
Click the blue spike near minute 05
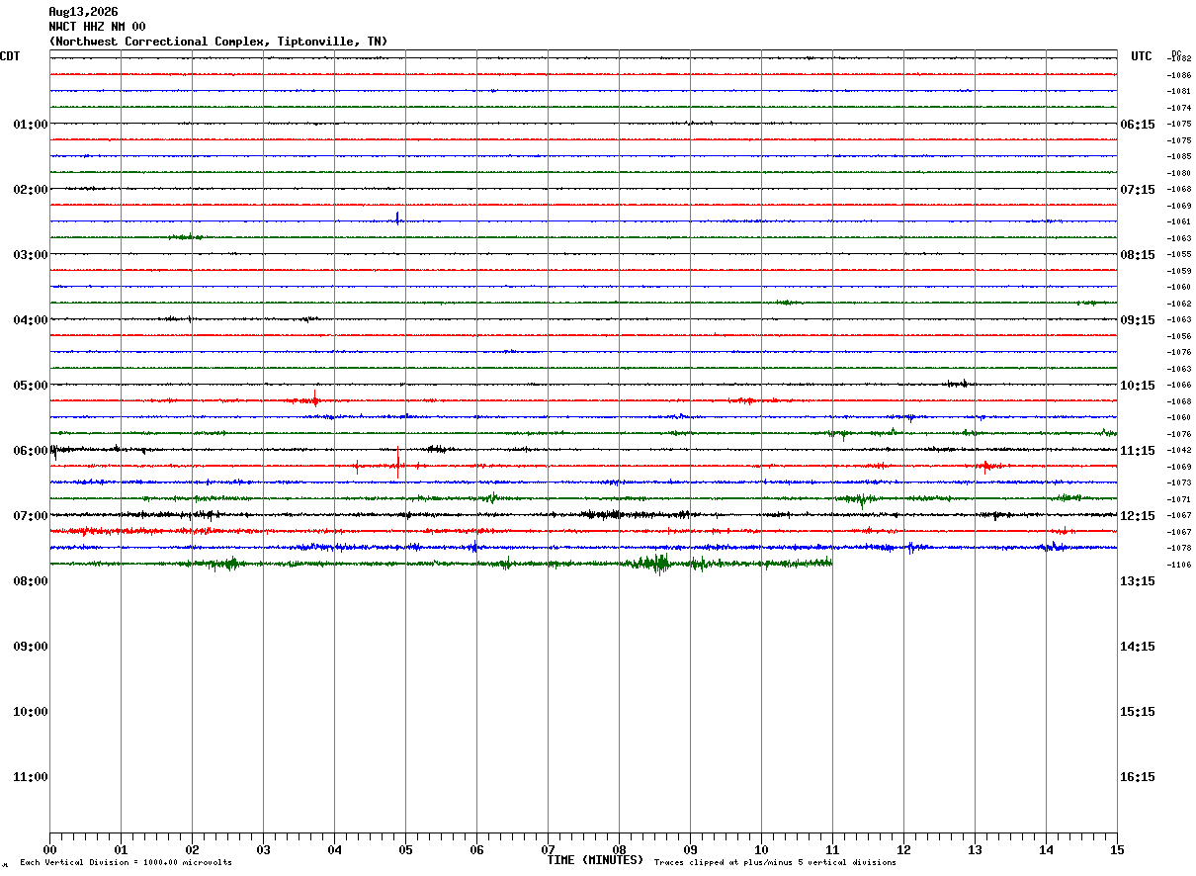(x=397, y=219)
